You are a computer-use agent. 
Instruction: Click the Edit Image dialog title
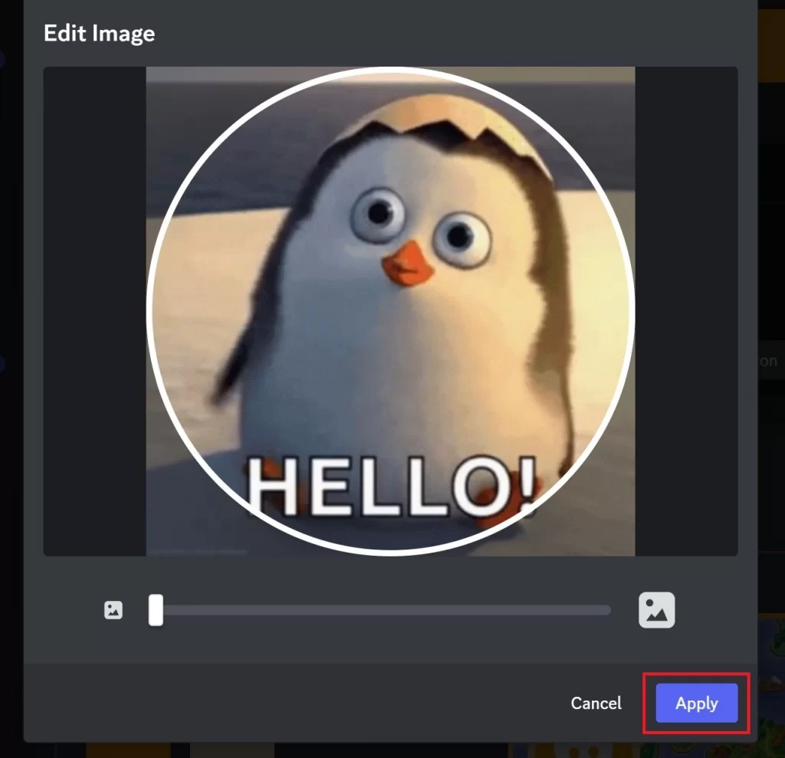[99, 34]
